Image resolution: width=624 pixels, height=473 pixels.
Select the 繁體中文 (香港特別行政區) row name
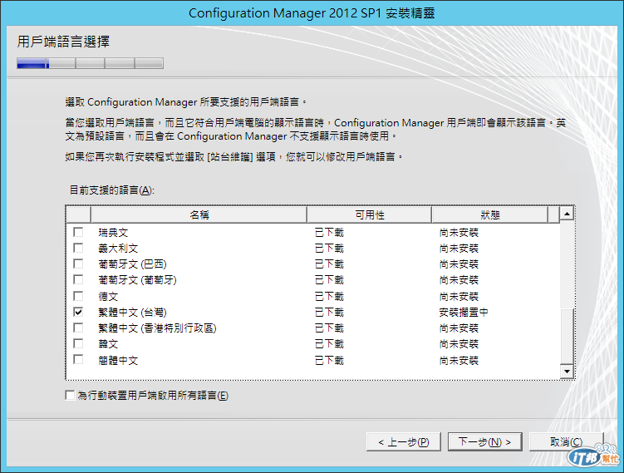pos(157,328)
